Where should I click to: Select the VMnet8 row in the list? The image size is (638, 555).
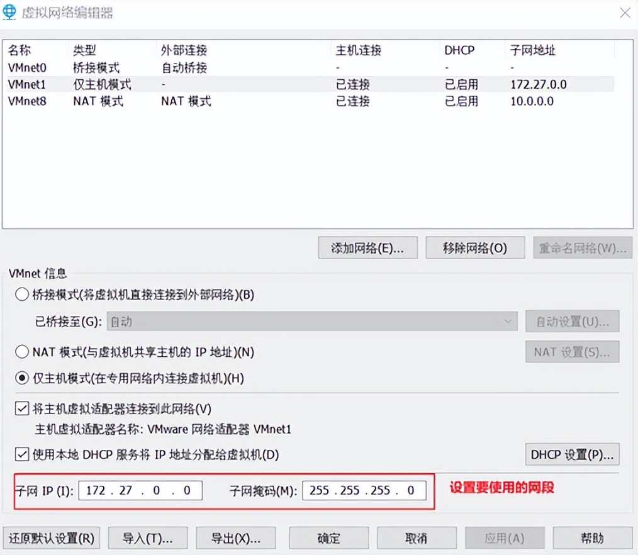pyautogui.click(x=310, y=101)
